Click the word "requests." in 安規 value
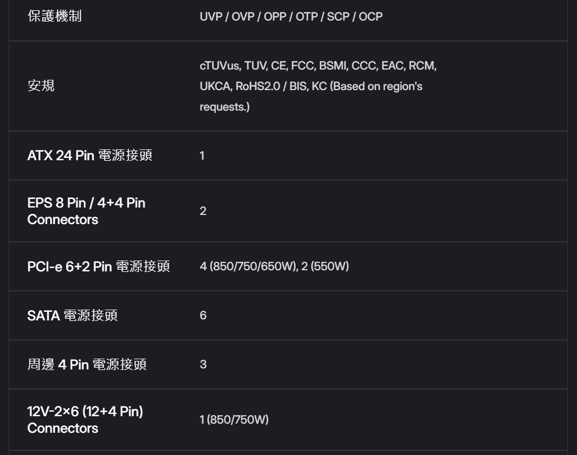The image size is (577, 455). click(224, 107)
